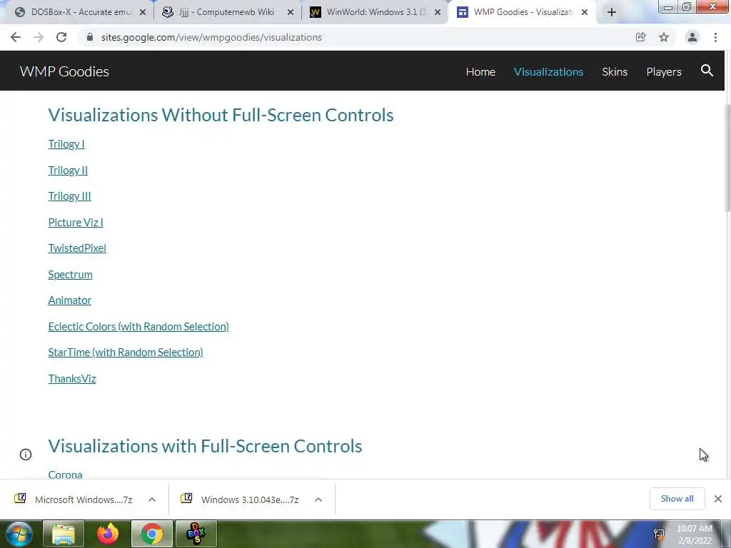Viewport: 731px width, 548px height.
Task: Reload the page with the refresh icon
Action: coord(61,37)
